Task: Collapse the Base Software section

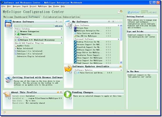Action: pos(74,25)
